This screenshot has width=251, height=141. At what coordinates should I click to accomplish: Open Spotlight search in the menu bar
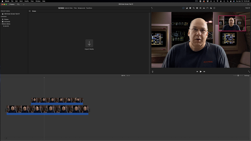click(228, 1)
